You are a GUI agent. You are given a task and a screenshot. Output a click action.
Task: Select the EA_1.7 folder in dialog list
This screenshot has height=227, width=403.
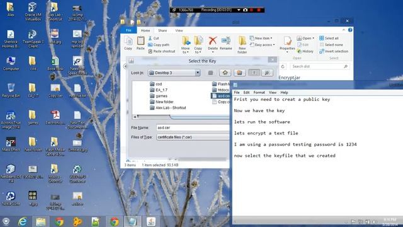tap(158, 90)
